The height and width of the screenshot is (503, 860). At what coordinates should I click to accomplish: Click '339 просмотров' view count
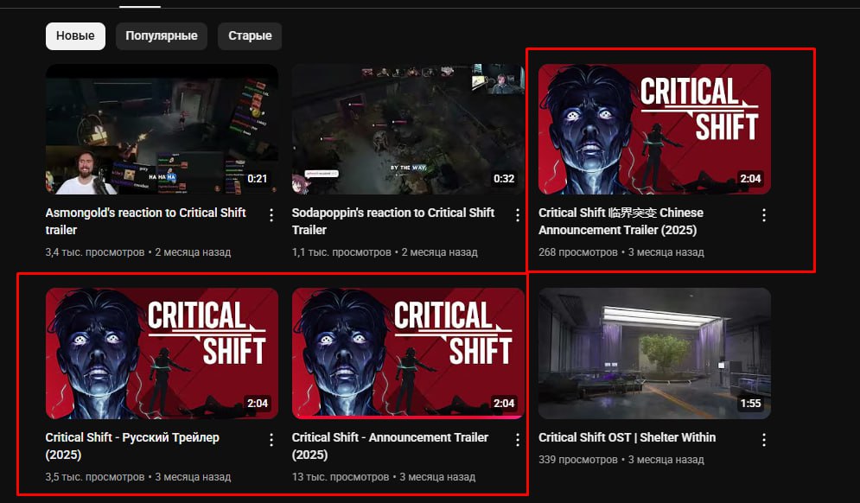tap(577, 459)
